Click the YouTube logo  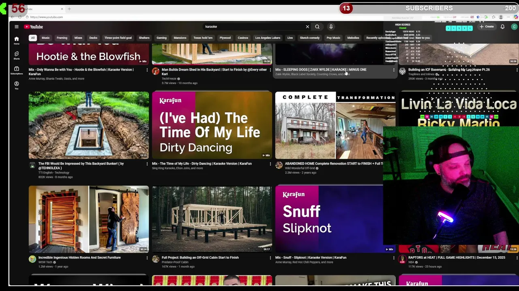[33, 27]
